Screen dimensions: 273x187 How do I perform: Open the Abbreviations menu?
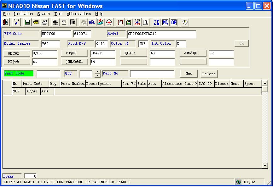(79, 14)
